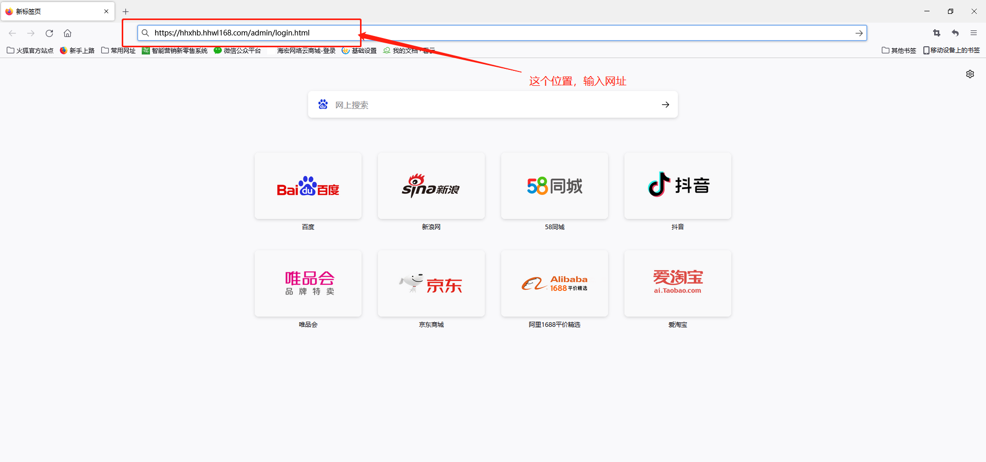
Task: Click the 抖音 label under tile
Action: pos(678,227)
